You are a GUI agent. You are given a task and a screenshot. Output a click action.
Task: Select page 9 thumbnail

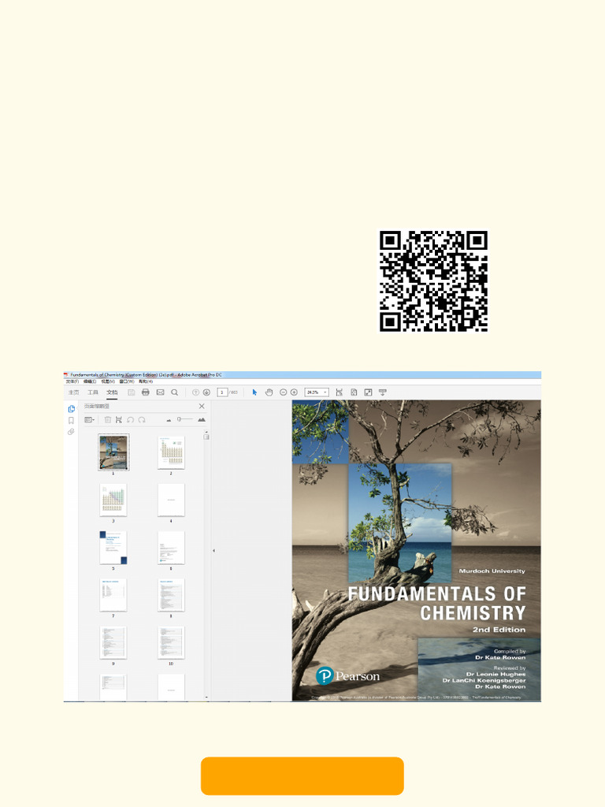[x=113, y=643]
